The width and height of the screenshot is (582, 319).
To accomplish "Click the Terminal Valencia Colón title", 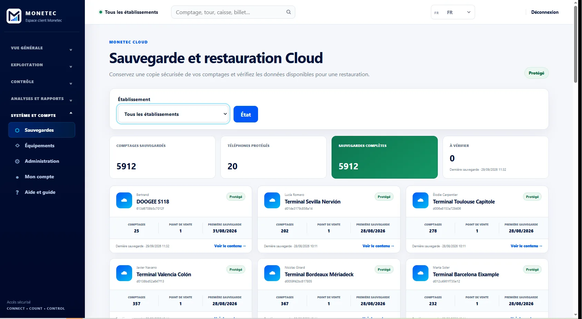I will (x=164, y=275).
